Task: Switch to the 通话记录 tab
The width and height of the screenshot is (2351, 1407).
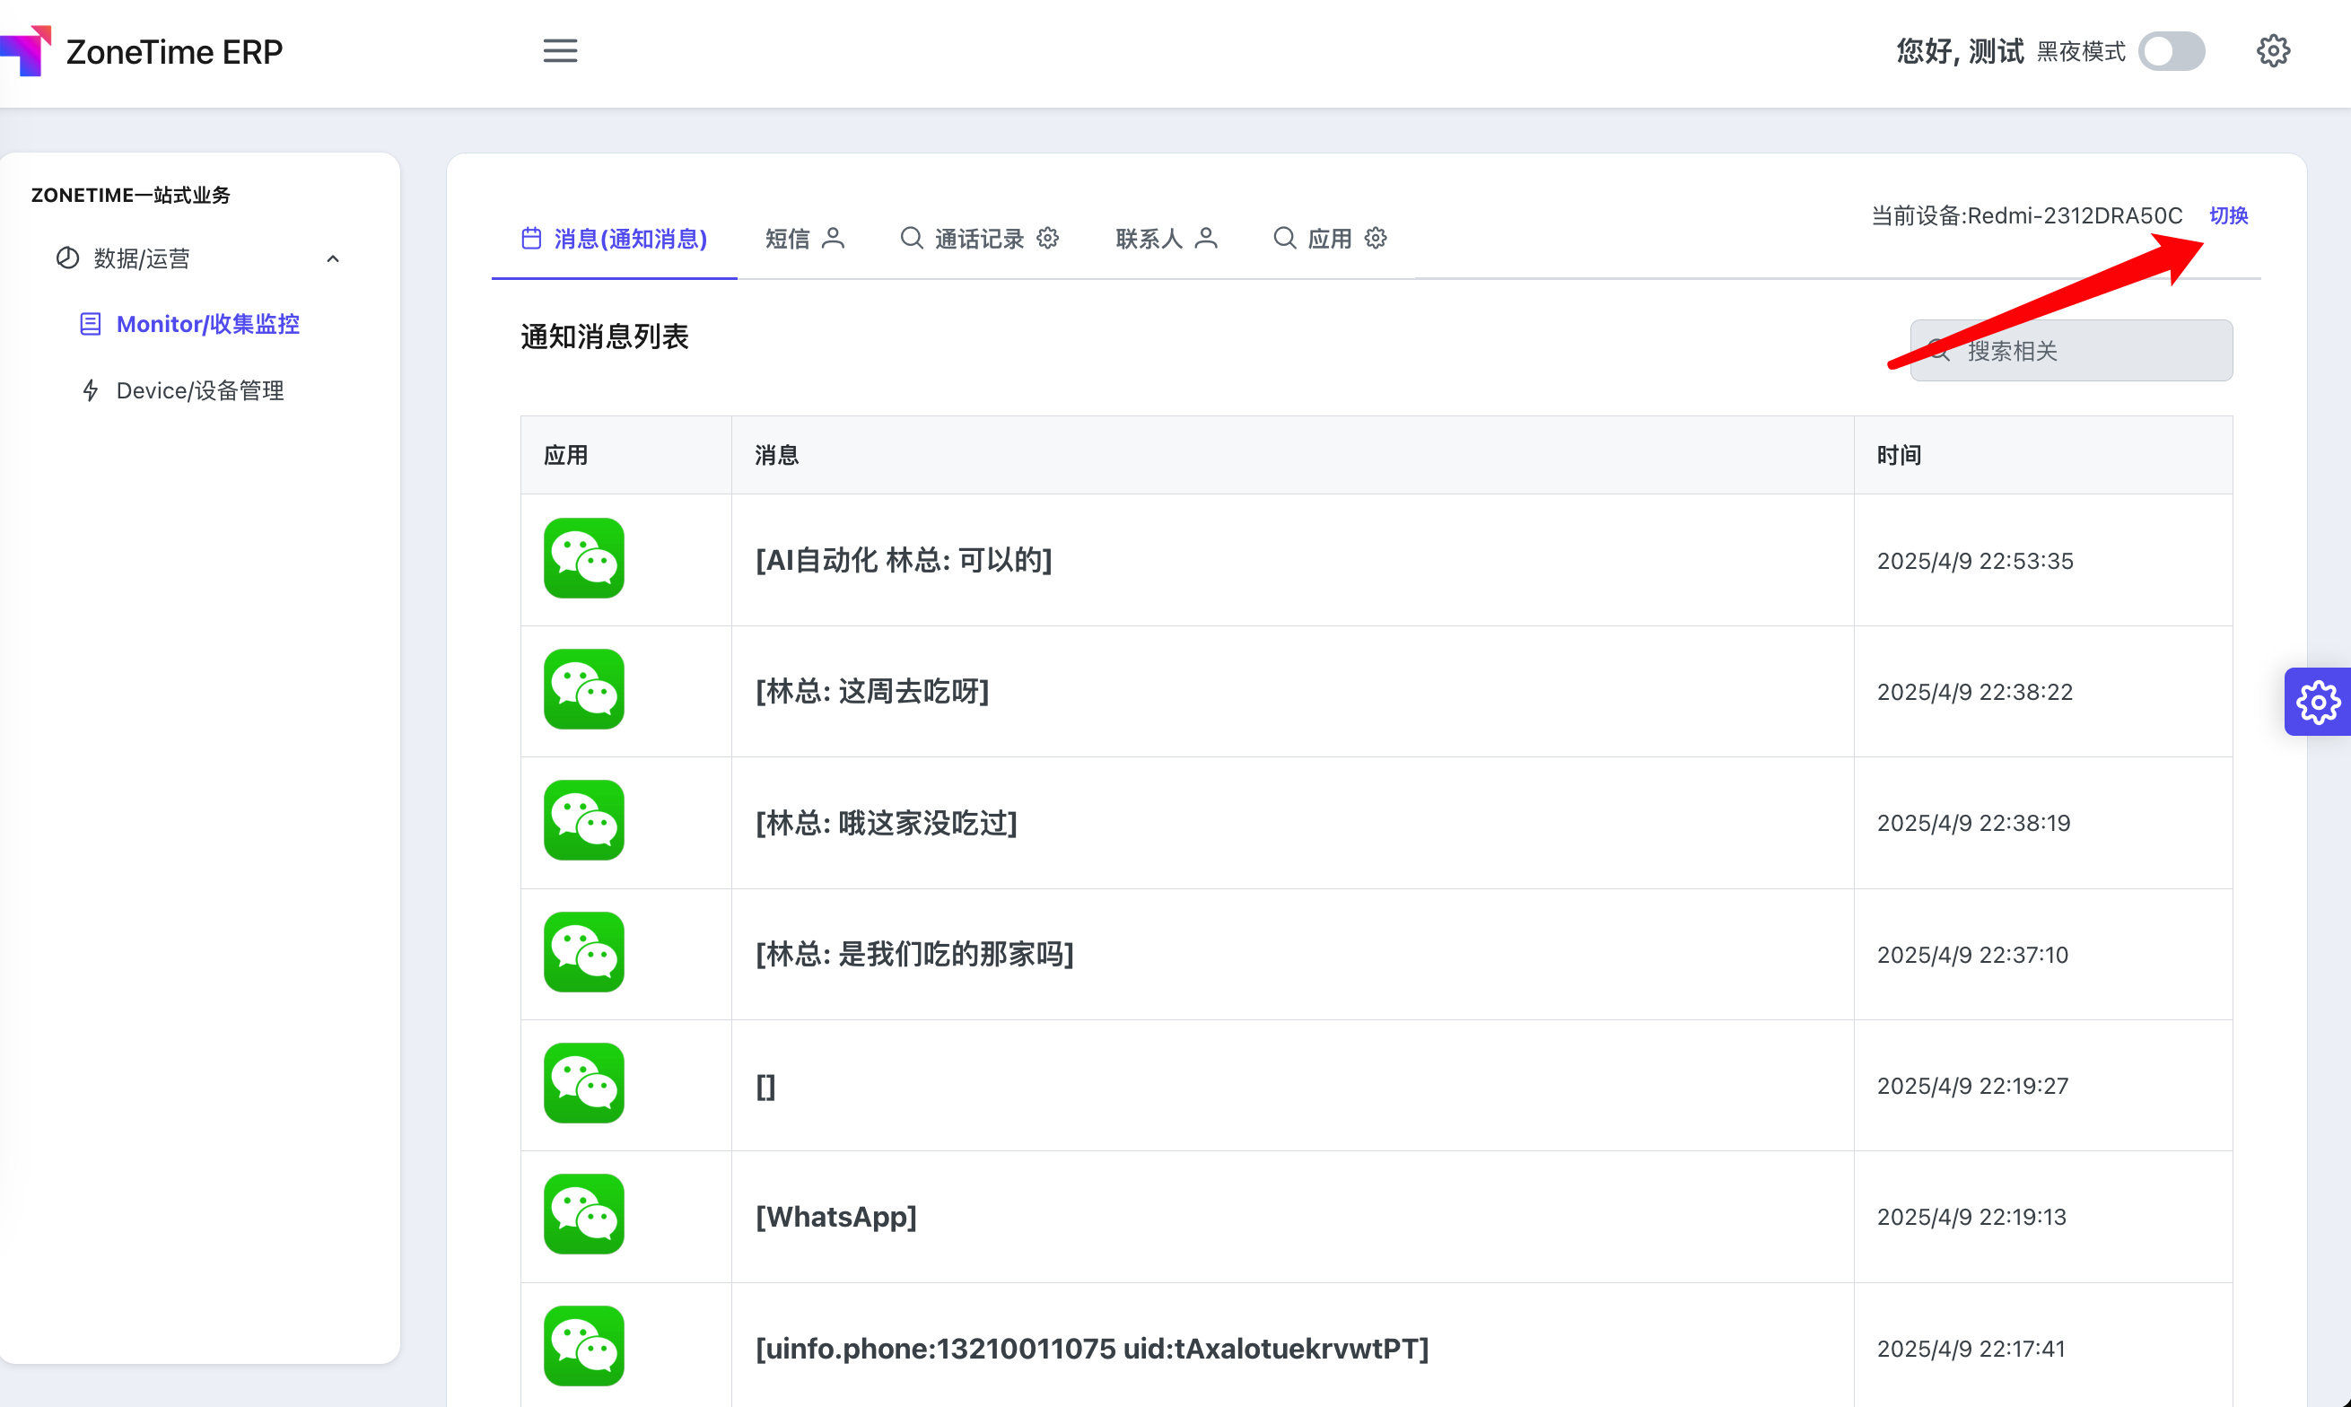Action: click(979, 238)
